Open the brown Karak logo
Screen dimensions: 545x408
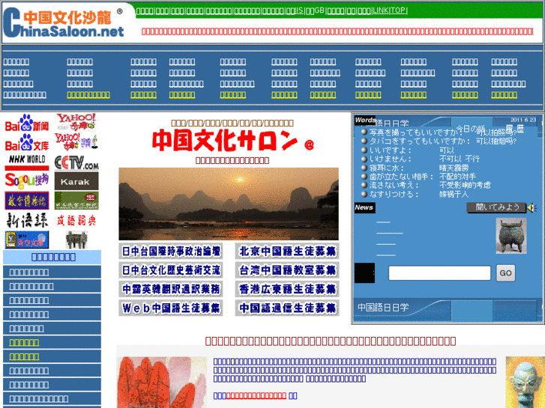(76, 181)
